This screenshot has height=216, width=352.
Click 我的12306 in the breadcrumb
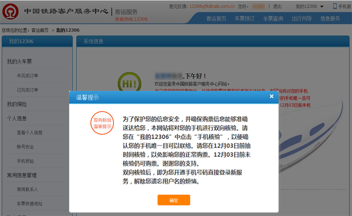coord(67,30)
